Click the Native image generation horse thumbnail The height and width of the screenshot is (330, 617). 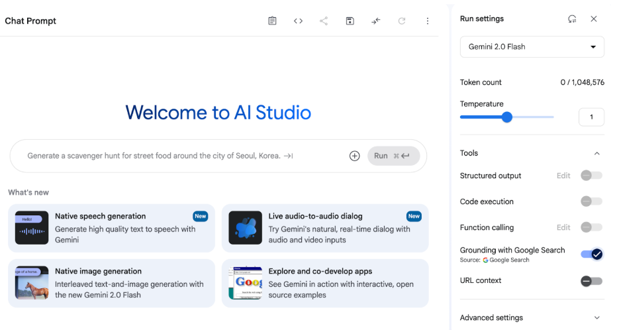coord(32,283)
